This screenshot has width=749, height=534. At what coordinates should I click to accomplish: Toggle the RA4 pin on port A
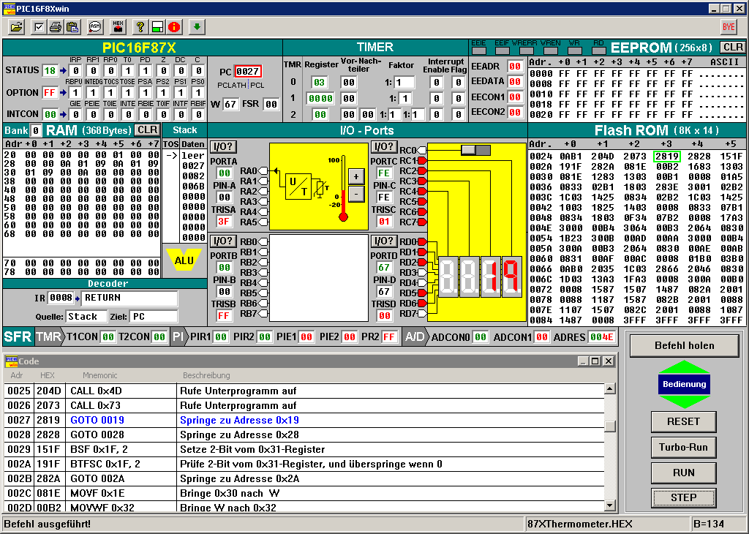[263, 212]
